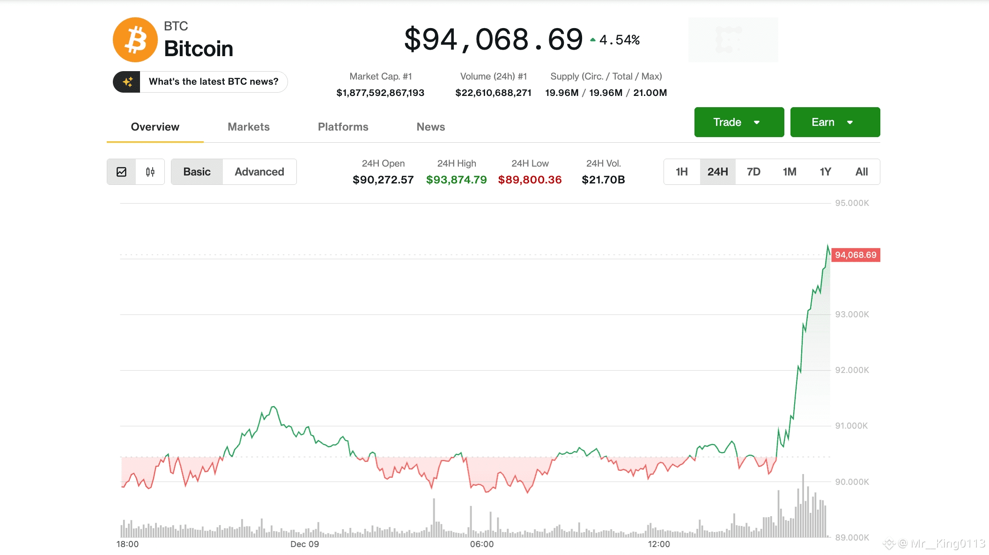
Task: Click the sparkle AI news icon
Action: point(127,82)
